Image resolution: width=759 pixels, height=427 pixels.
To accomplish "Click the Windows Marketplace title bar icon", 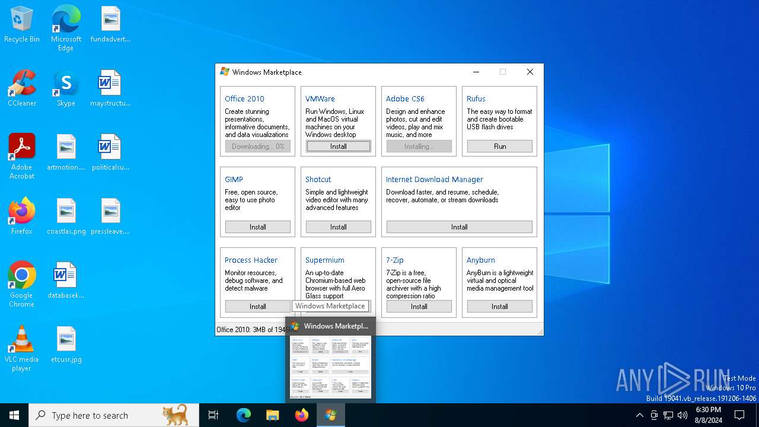I will tap(225, 72).
